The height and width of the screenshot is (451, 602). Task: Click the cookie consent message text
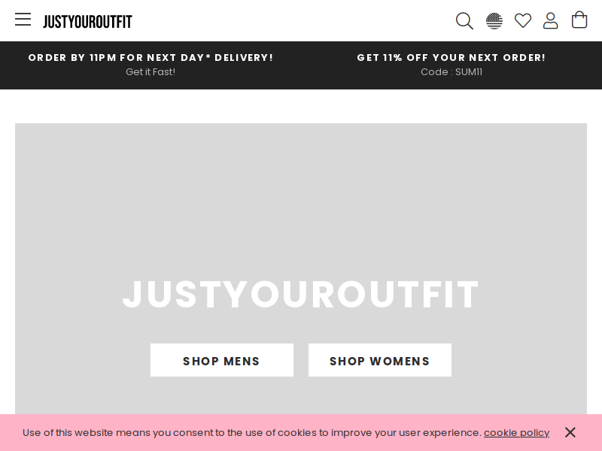coord(252,433)
